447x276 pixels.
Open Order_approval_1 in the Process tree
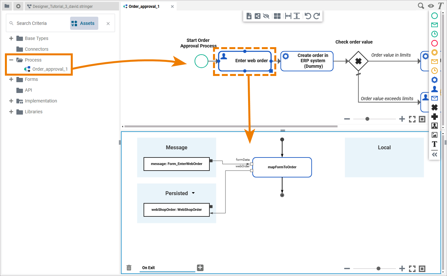50,69
